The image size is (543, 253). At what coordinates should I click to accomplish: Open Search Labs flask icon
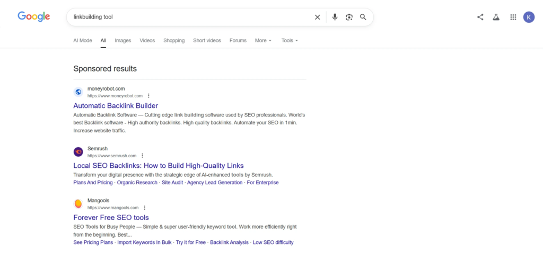point(496,17)
